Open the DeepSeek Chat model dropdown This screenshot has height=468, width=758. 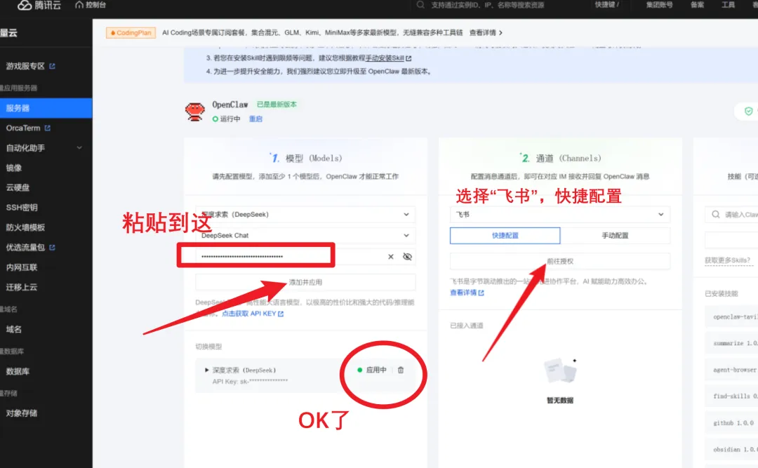(x=305, y=236)
